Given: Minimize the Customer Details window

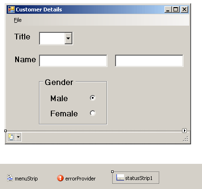Looking at the screenshot, I should [168, 9].
